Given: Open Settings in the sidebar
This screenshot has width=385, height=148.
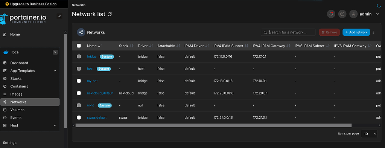Looking at the screenshot, I should coord(9,143).
